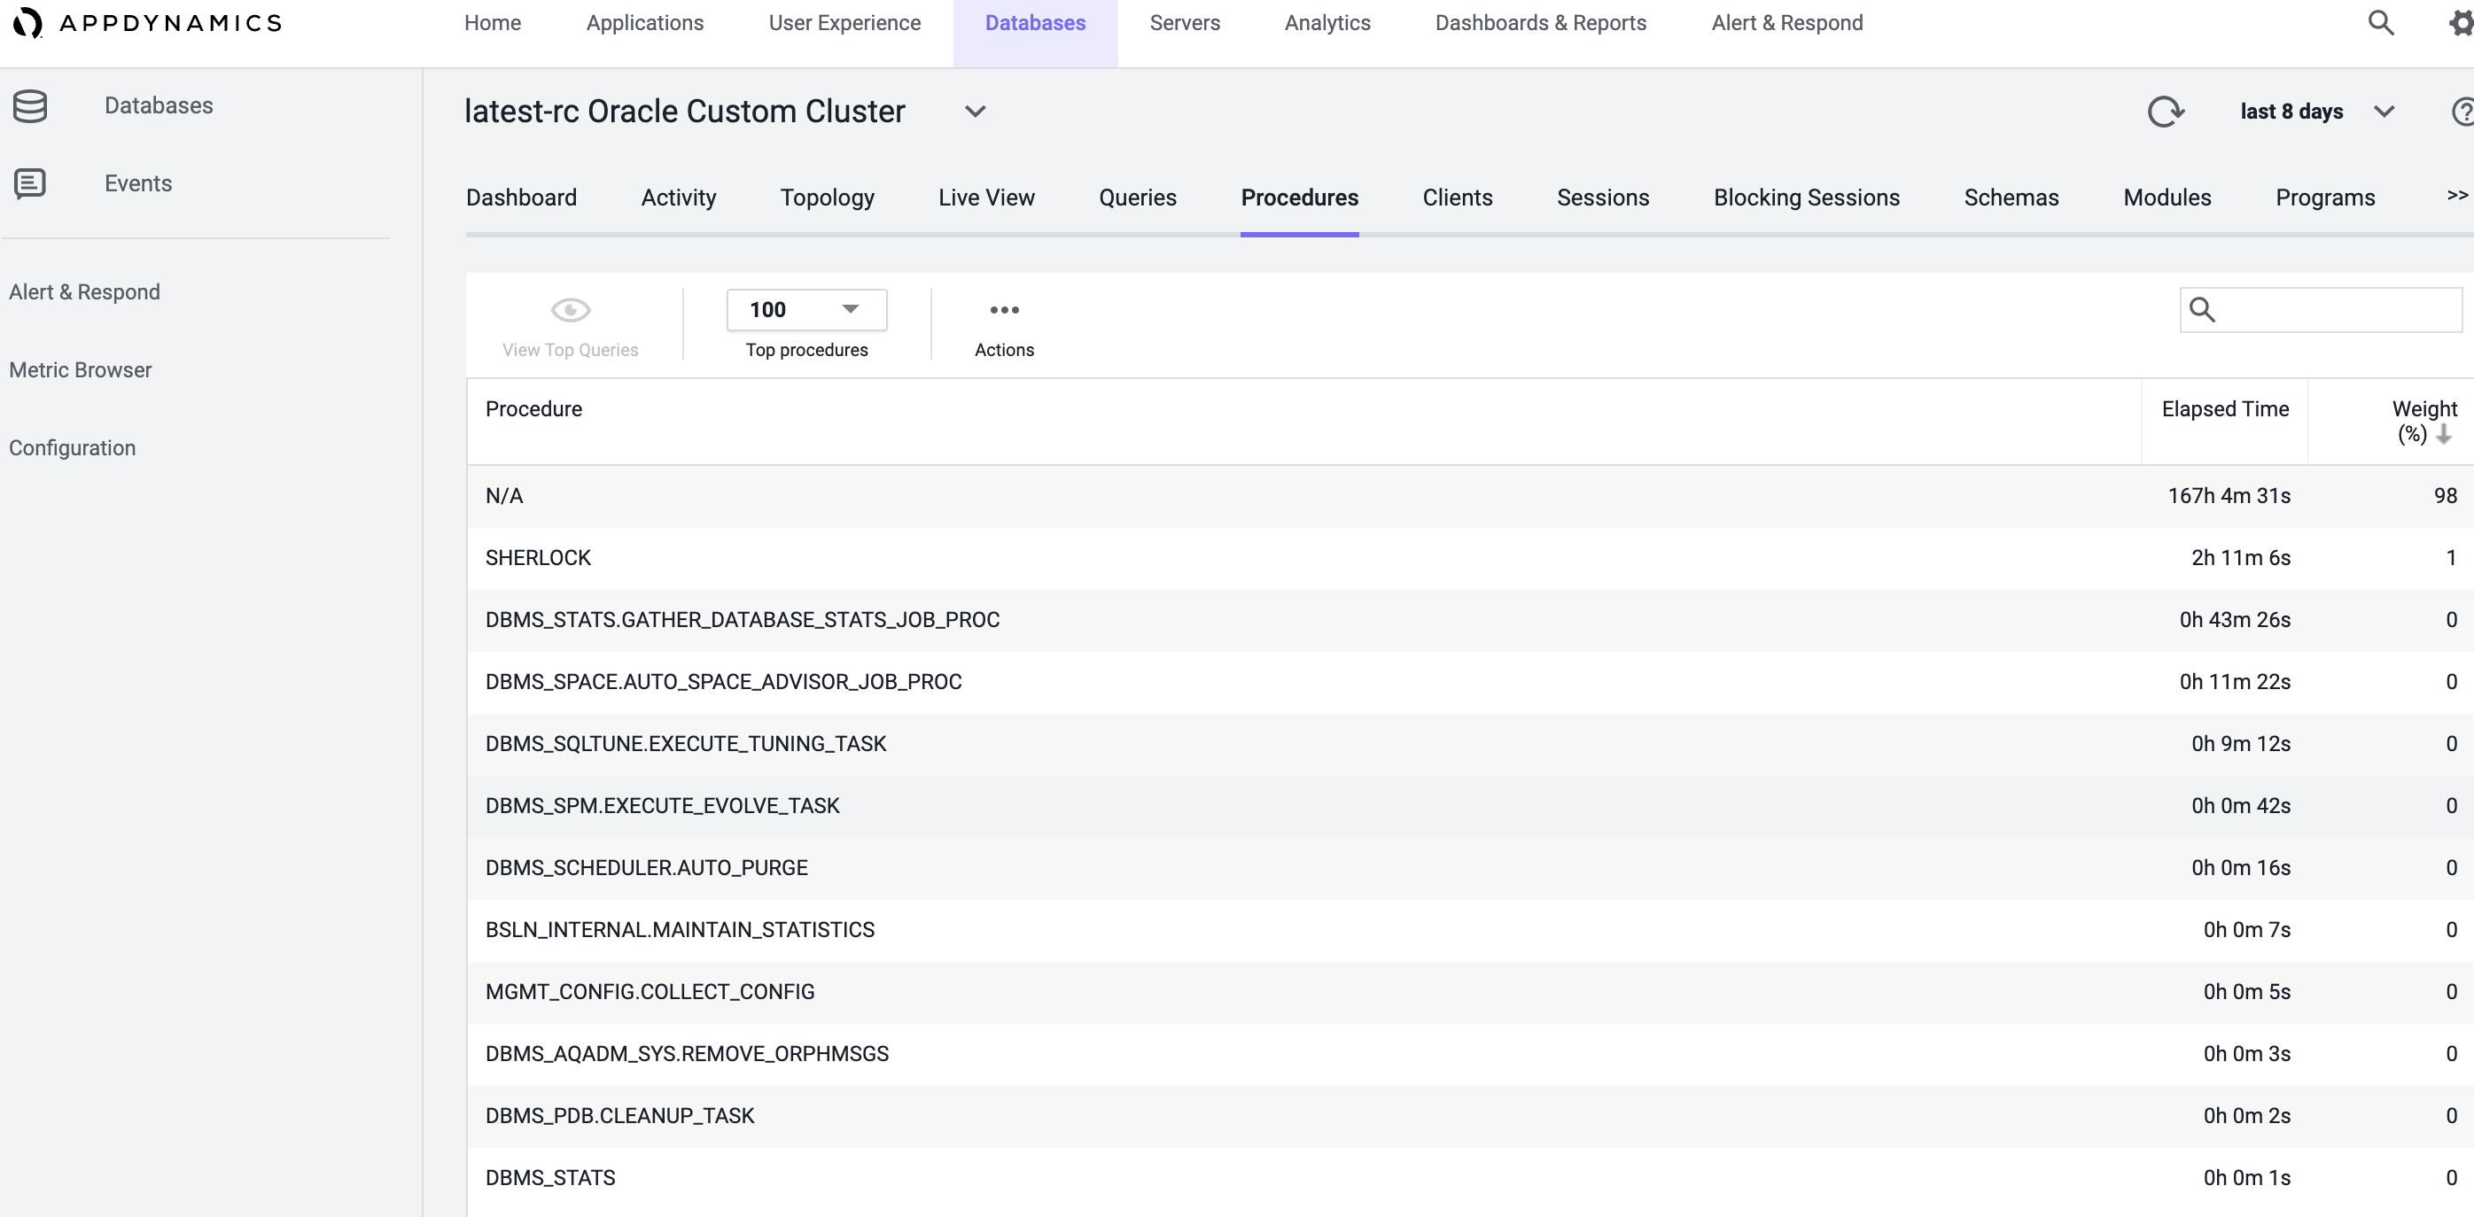Open Configuration in the left sidebar
This screenshot has height=1217, width=2474.
(x=72, y=447)
